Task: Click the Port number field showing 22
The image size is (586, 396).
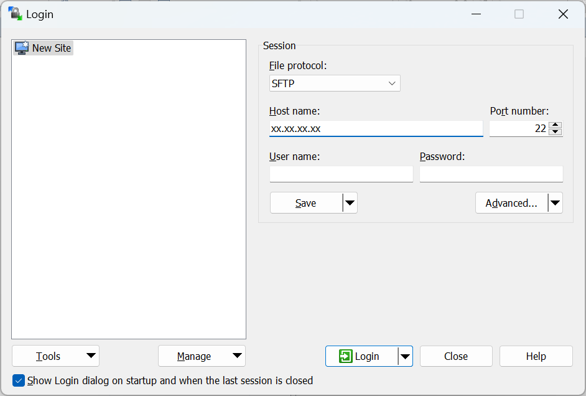Action: click(x=519, y=129)
